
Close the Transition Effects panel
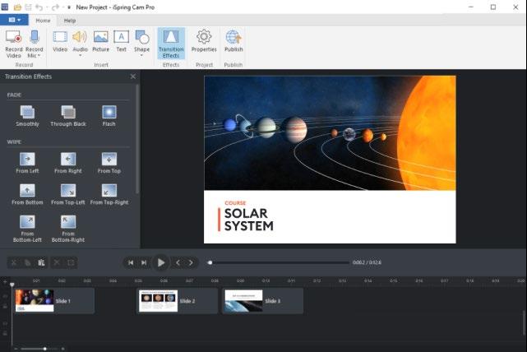point(132,76)
